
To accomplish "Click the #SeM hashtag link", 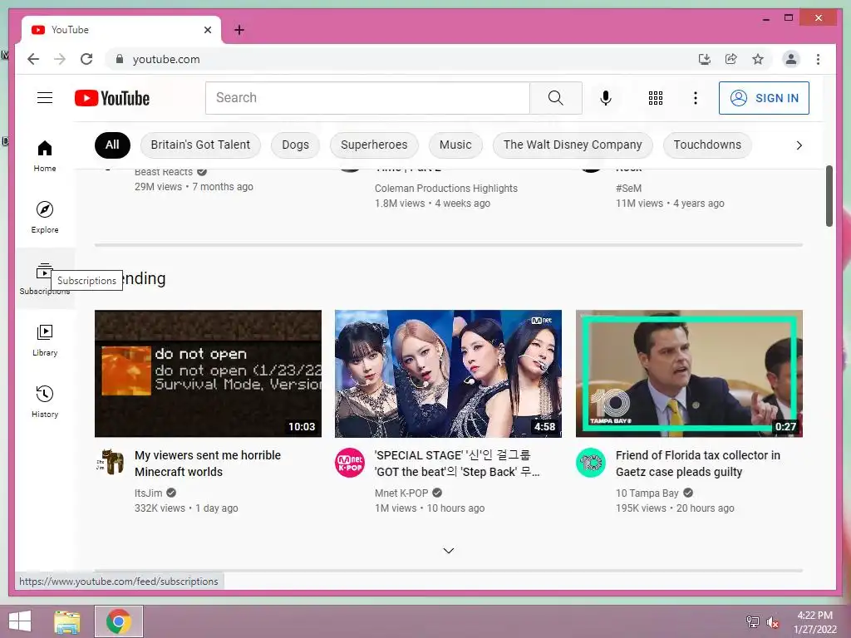I will coord(628,189).
